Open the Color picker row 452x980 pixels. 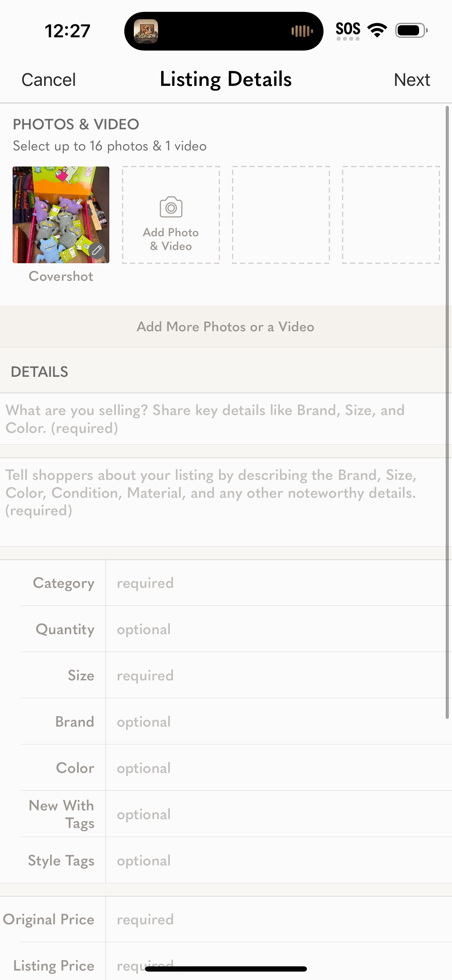(x=278, y=768)
